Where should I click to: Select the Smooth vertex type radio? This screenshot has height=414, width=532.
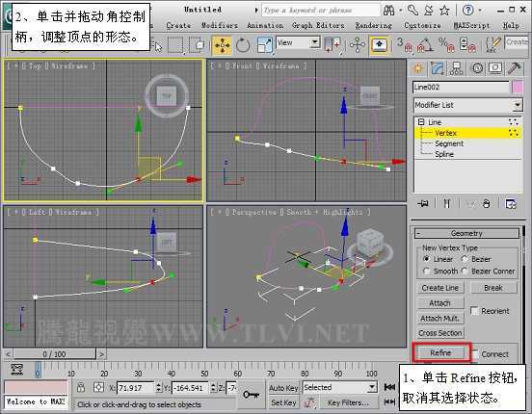click(x=427, y=272)
